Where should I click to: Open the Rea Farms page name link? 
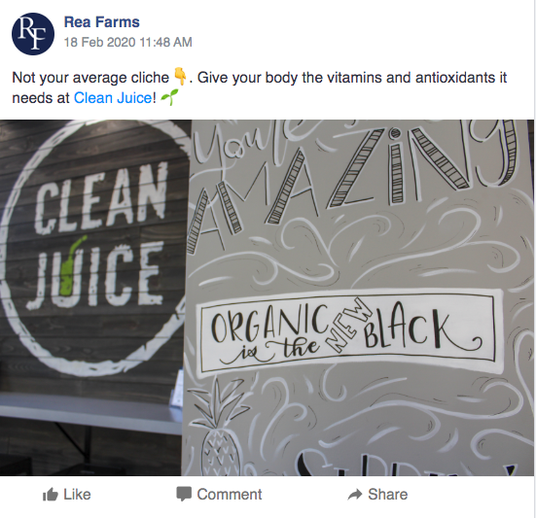pos(102,22)
